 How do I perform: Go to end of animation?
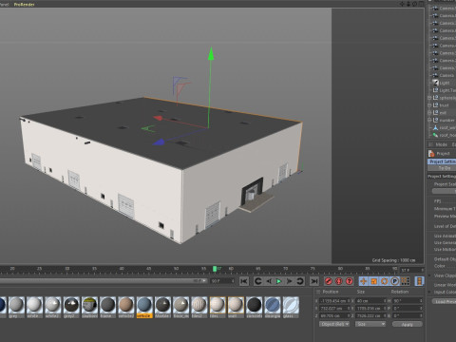[x=314, y=281]
